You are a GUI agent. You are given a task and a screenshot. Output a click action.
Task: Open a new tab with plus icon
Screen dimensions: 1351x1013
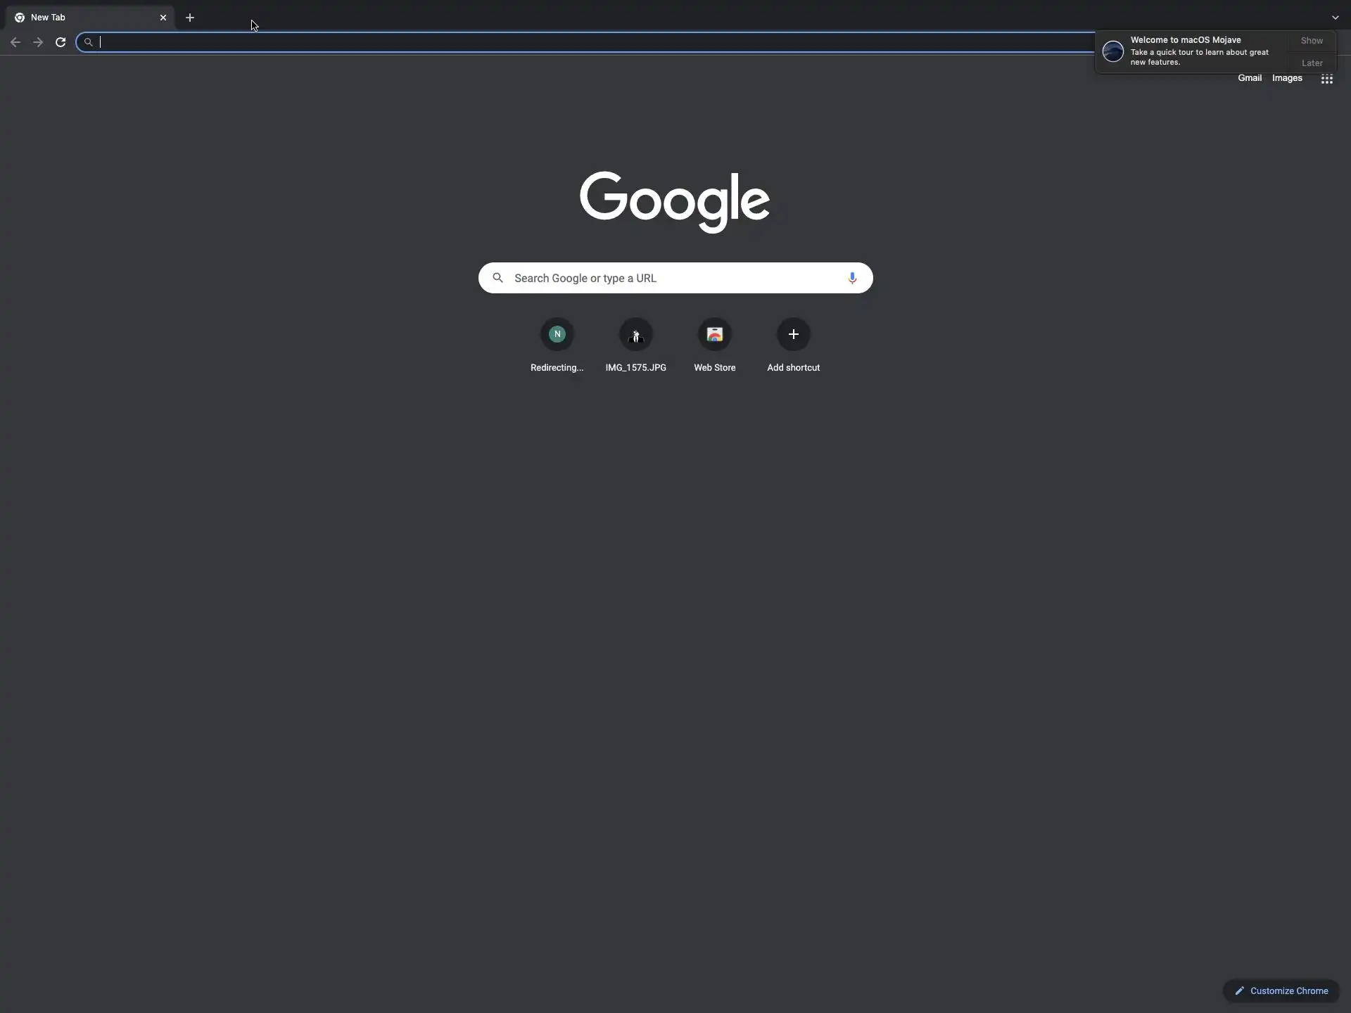[x=190, y=18]
